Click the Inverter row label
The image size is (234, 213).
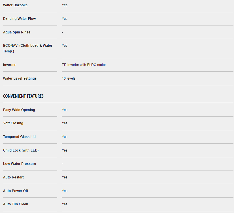pyautogui.click(x=9, y=65)
